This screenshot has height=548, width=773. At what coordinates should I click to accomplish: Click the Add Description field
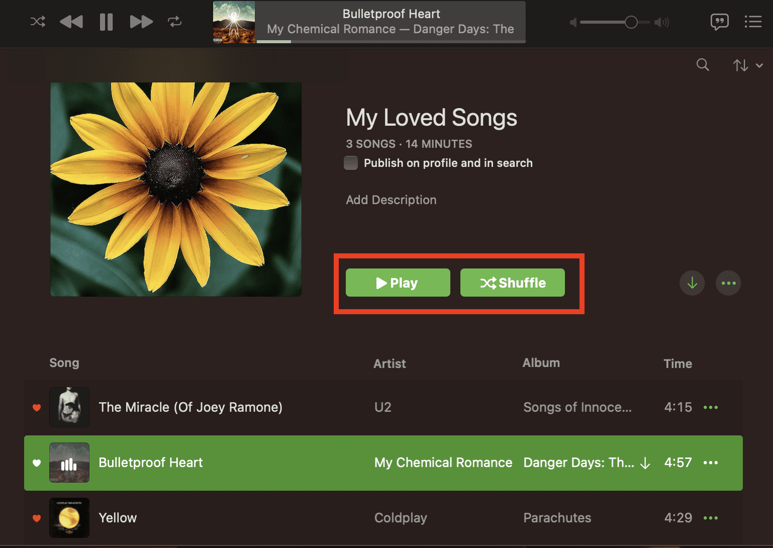(391, 200)
